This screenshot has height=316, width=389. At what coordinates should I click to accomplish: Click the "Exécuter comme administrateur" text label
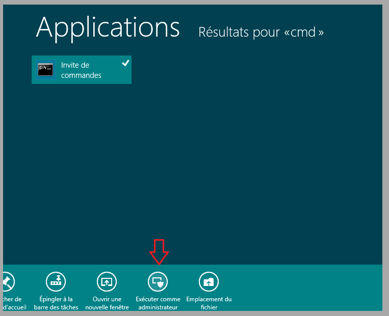(x=158, y=303)
